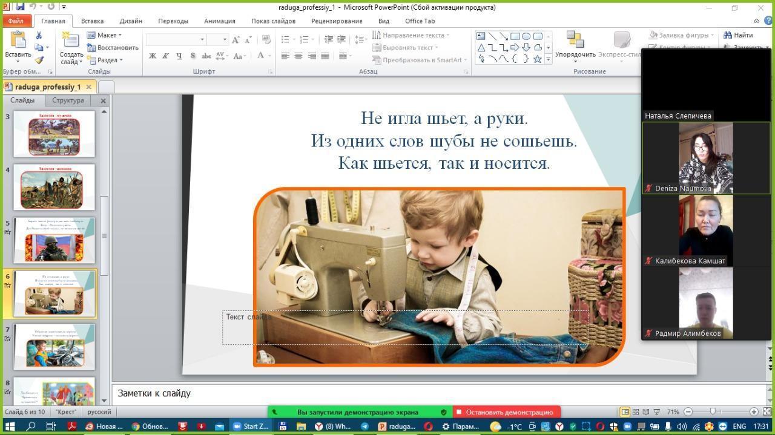Click the Cut scissors icon
Screen dimensions: 775x435
tap(39, 36)
